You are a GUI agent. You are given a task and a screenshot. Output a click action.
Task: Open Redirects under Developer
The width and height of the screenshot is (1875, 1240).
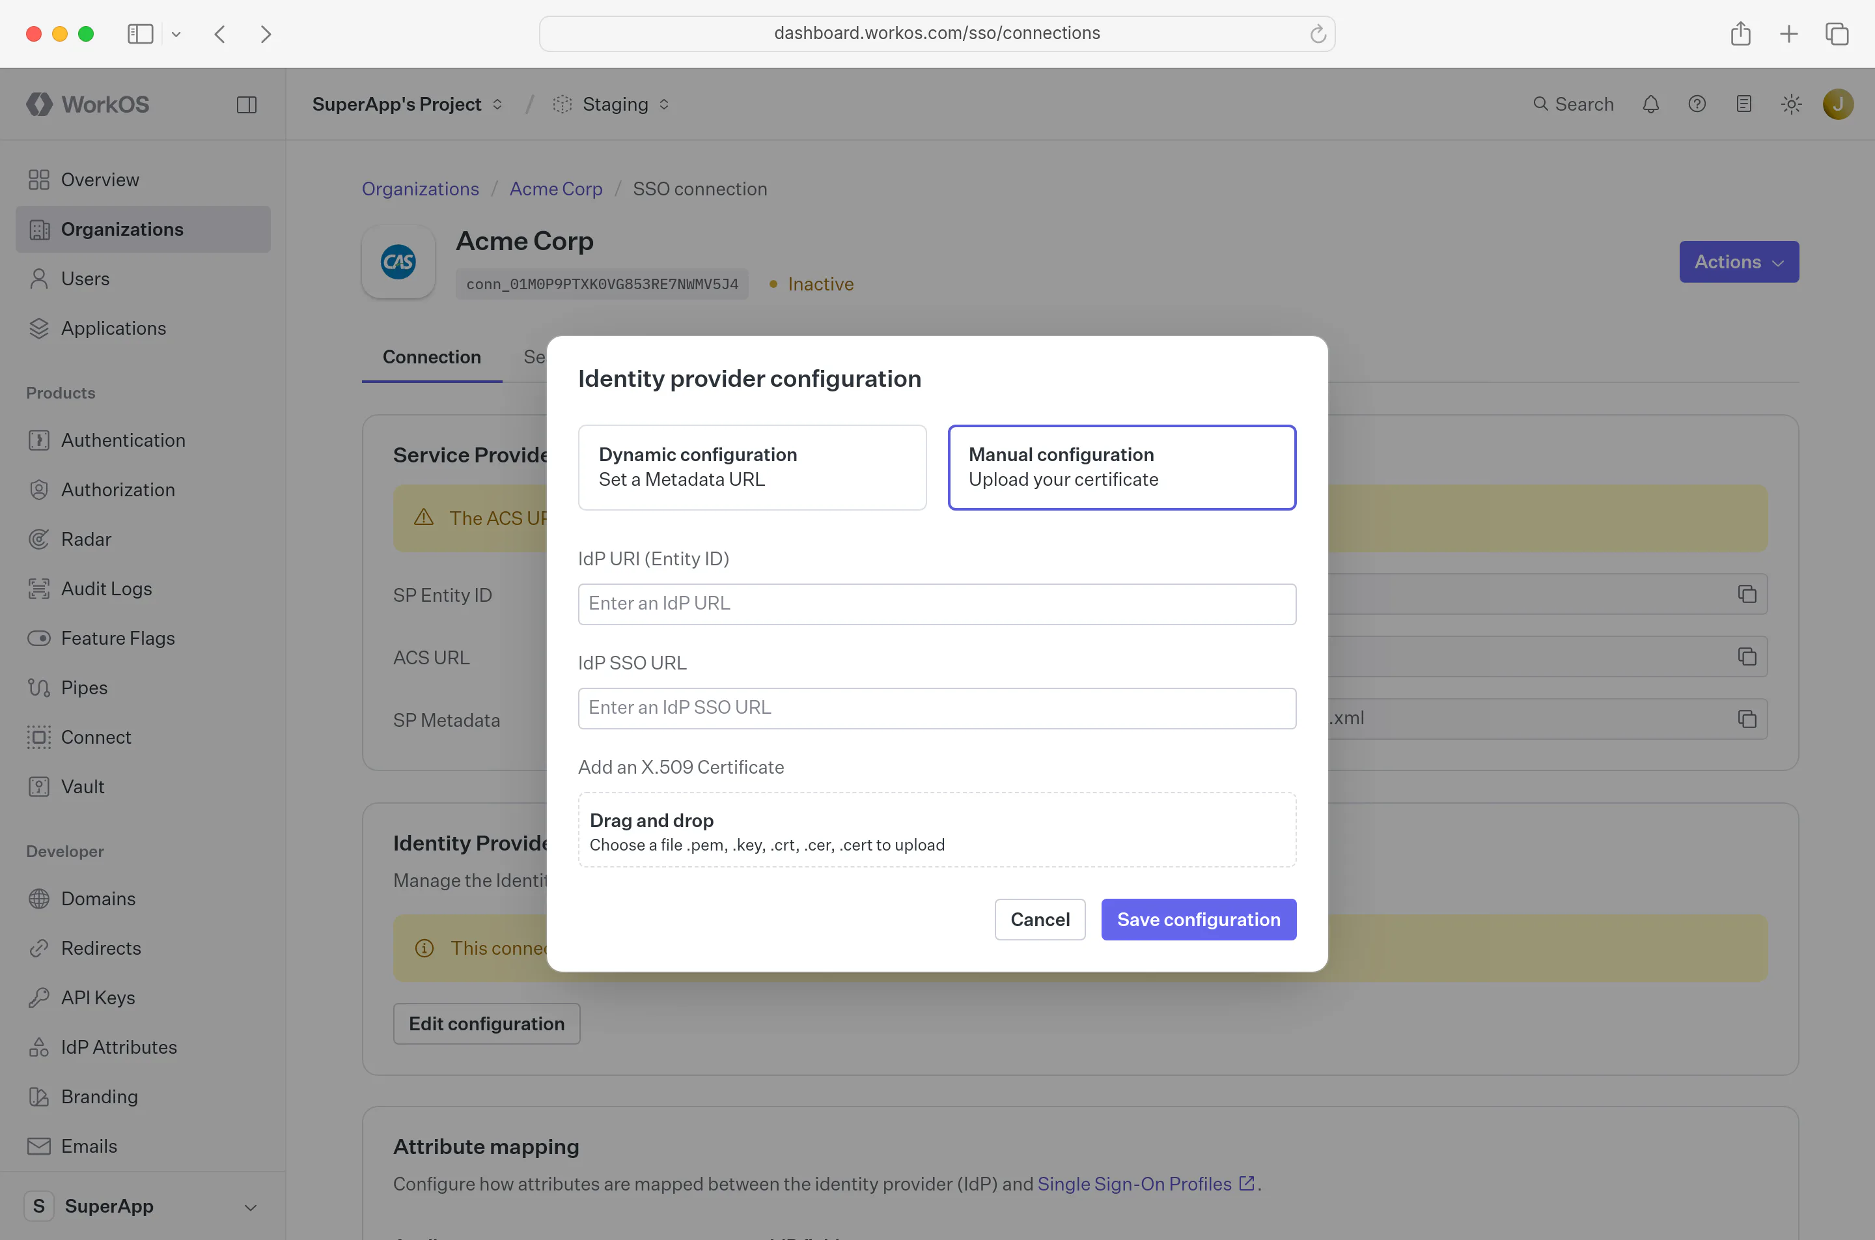pyautogui.click(x=143, y=948)
